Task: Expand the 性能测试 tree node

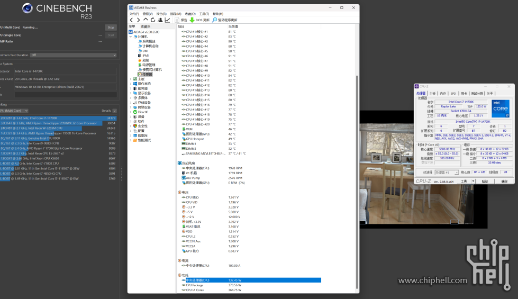Action: pos(131,140)
